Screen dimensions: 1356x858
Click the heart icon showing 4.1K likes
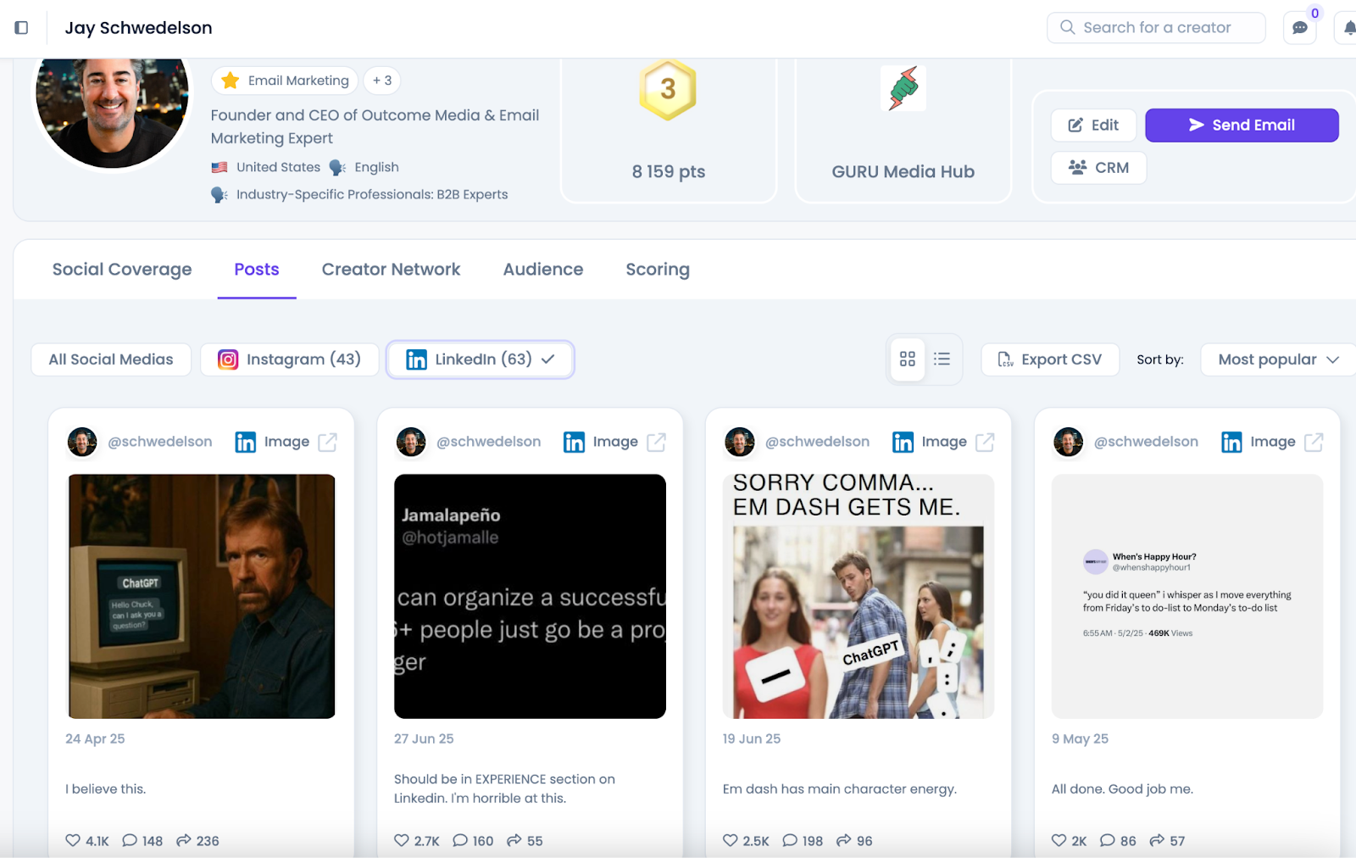coord(73,840)
